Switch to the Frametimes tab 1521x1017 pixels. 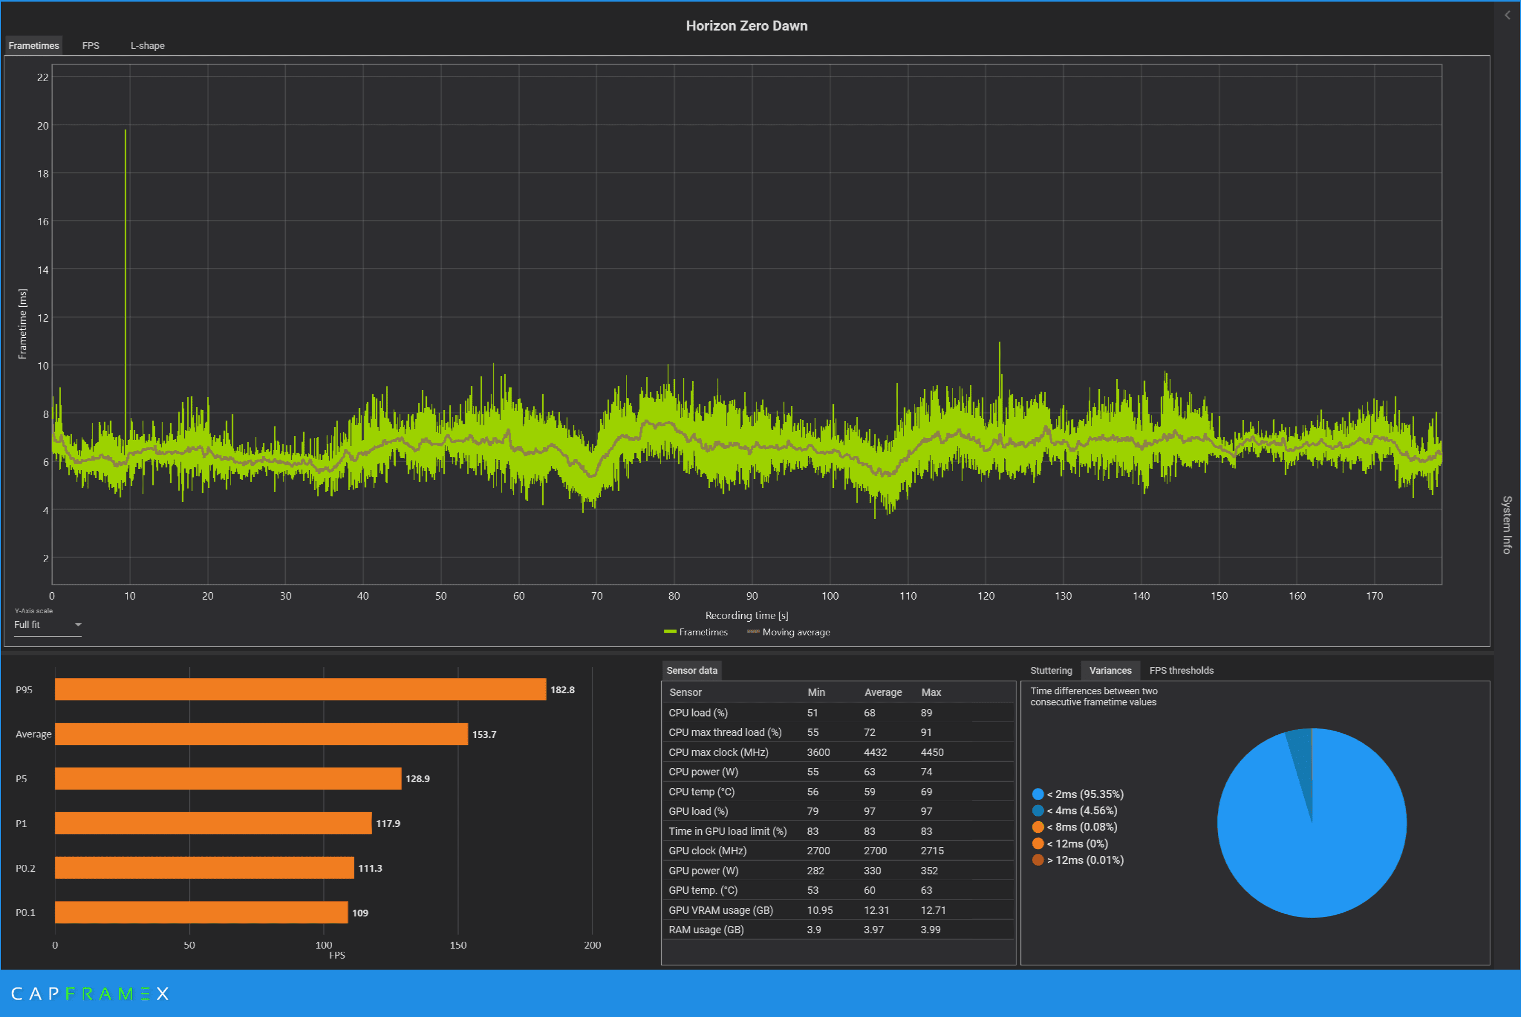point(34,45)
